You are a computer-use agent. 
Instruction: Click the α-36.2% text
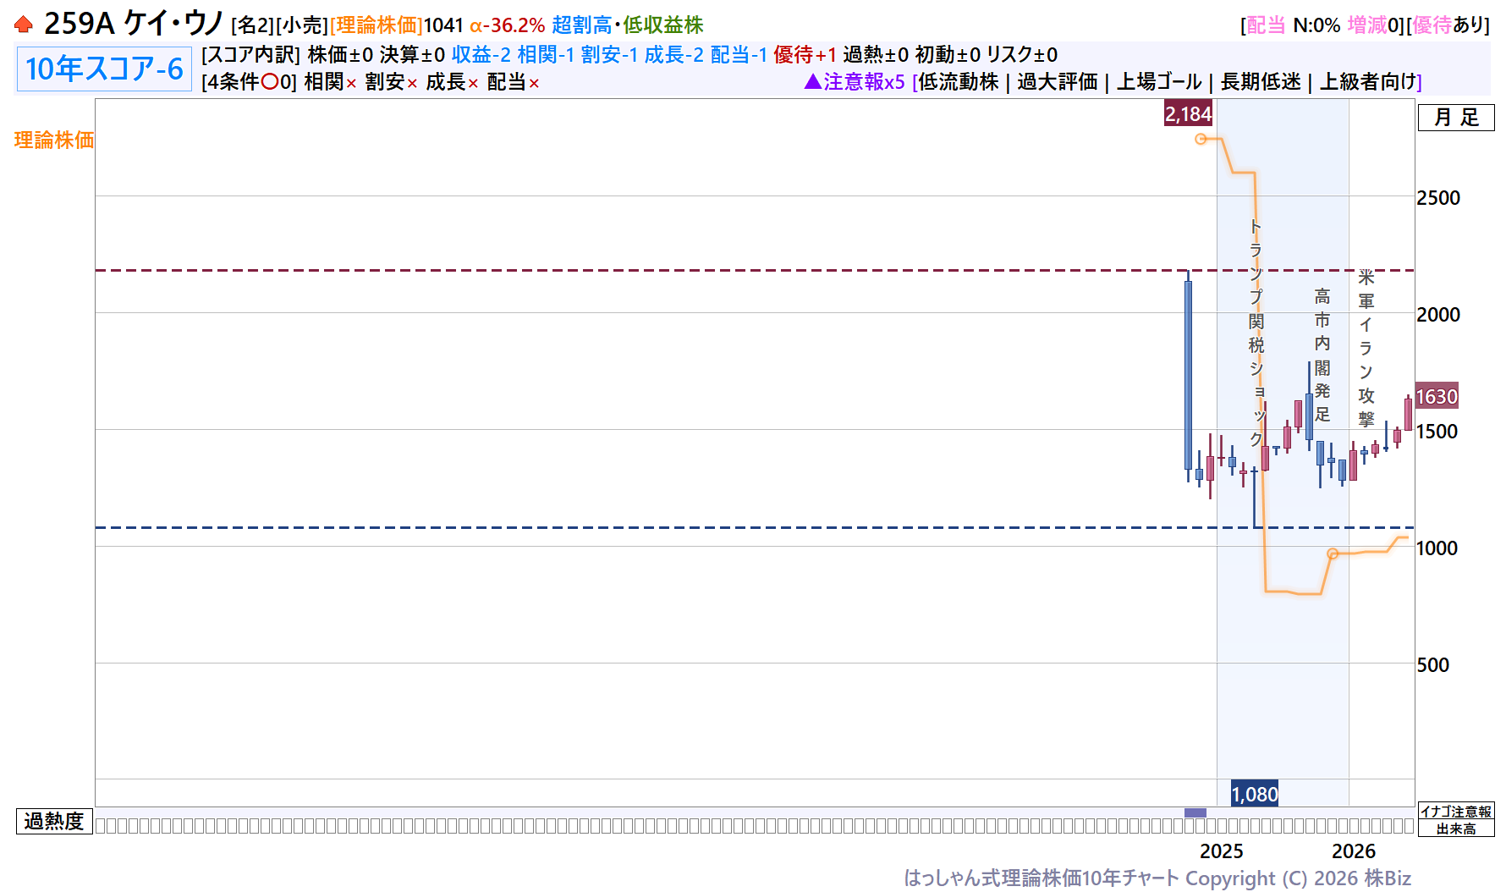508,25
